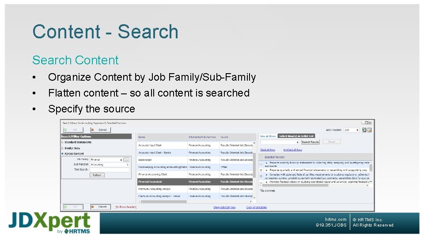The width and height of the screenshot is (424, 238).
Task: Select the highlighted 'Financial Accountant' row
Action: point(195,182)
